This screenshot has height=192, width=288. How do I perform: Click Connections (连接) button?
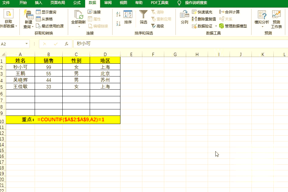[x=94, y=12]
